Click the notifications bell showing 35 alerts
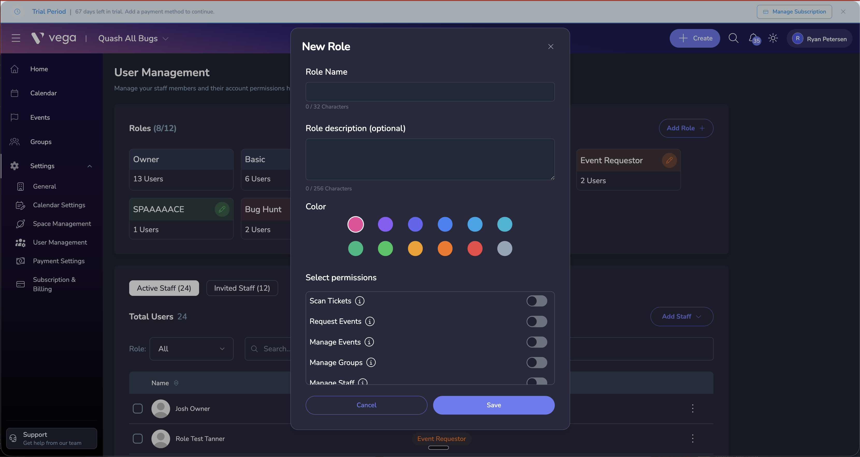This screenshot has width=860, height=457. (754, 38)
